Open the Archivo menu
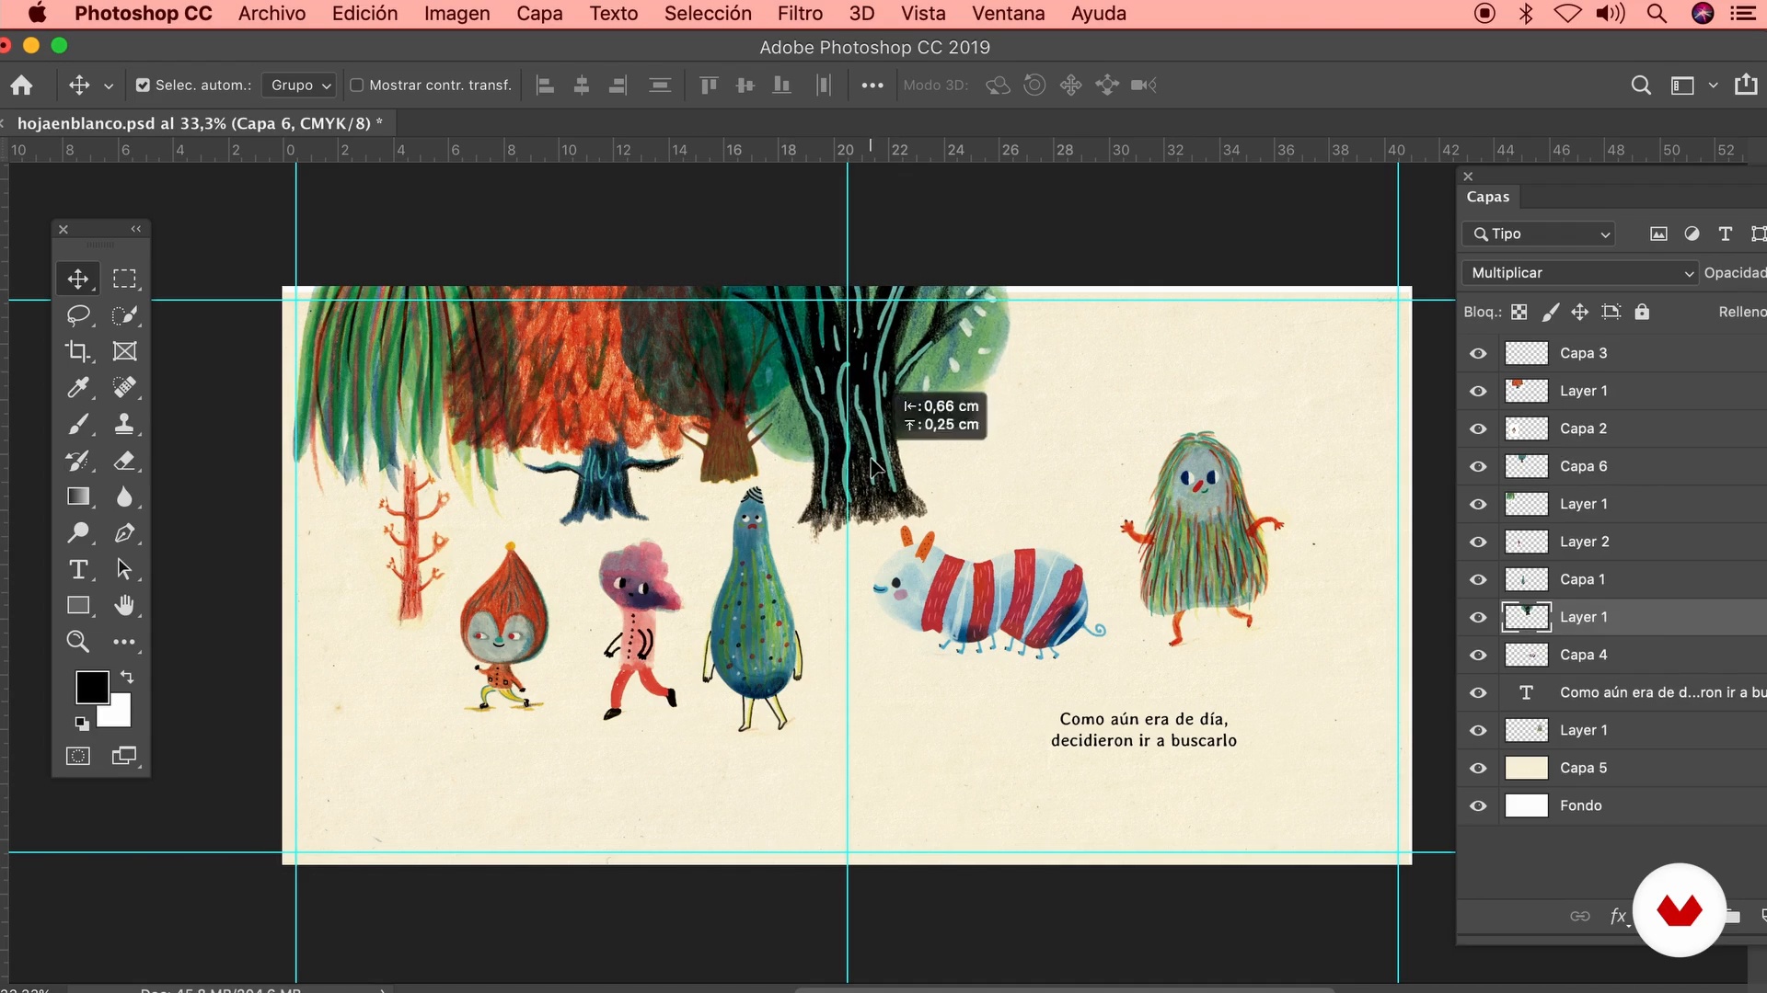This screenshot has height=993, width=1767. [x=271, y=14]
